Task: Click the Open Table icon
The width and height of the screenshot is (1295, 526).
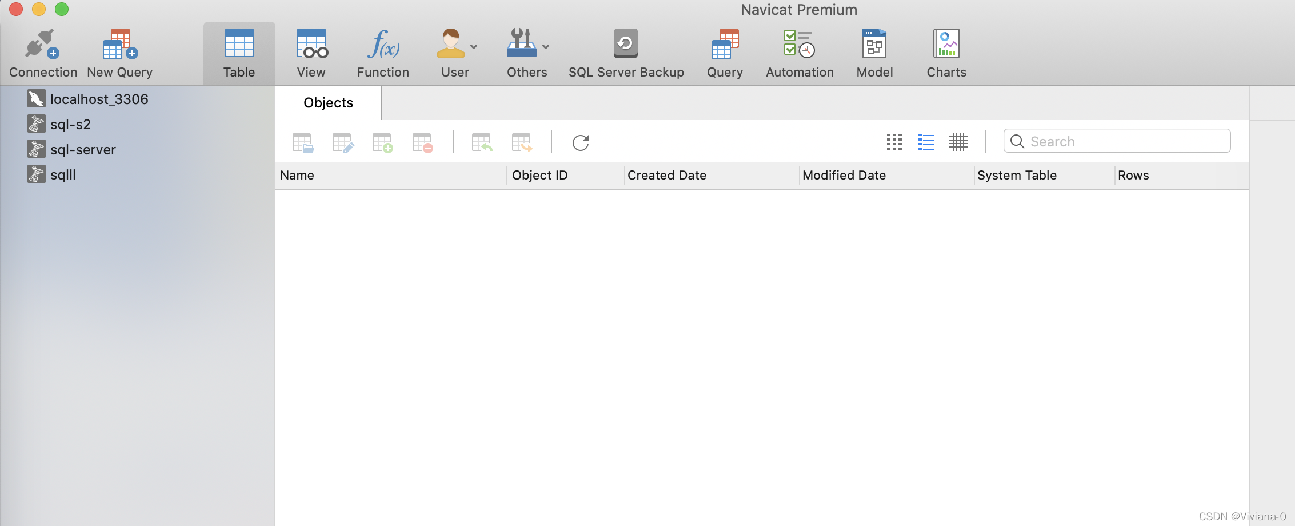Action: click(303, 142)
